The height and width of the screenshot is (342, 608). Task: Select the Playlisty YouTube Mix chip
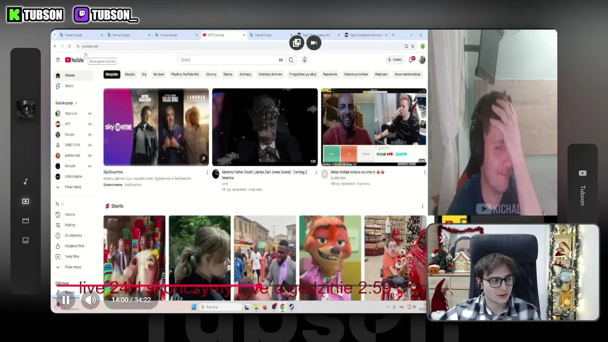185,75
